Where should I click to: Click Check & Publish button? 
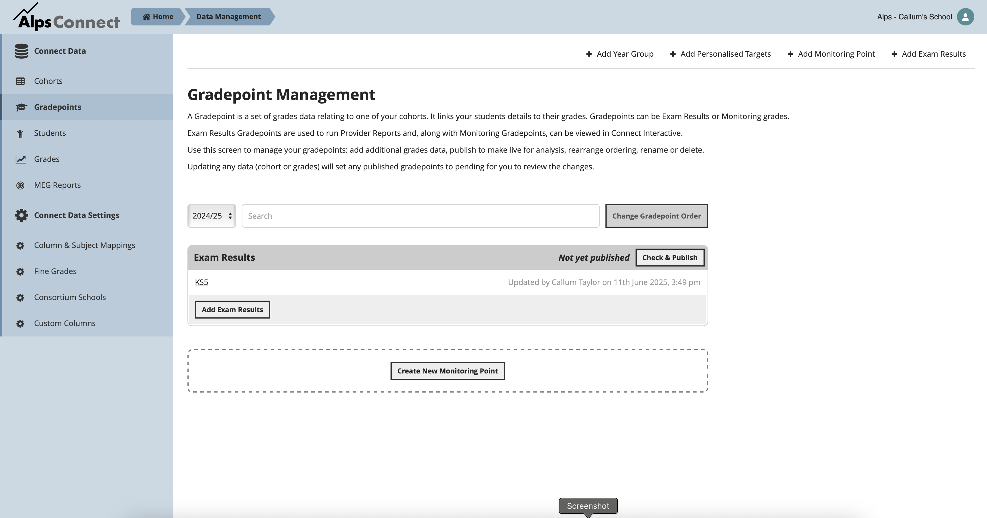(x=670, y=258)
